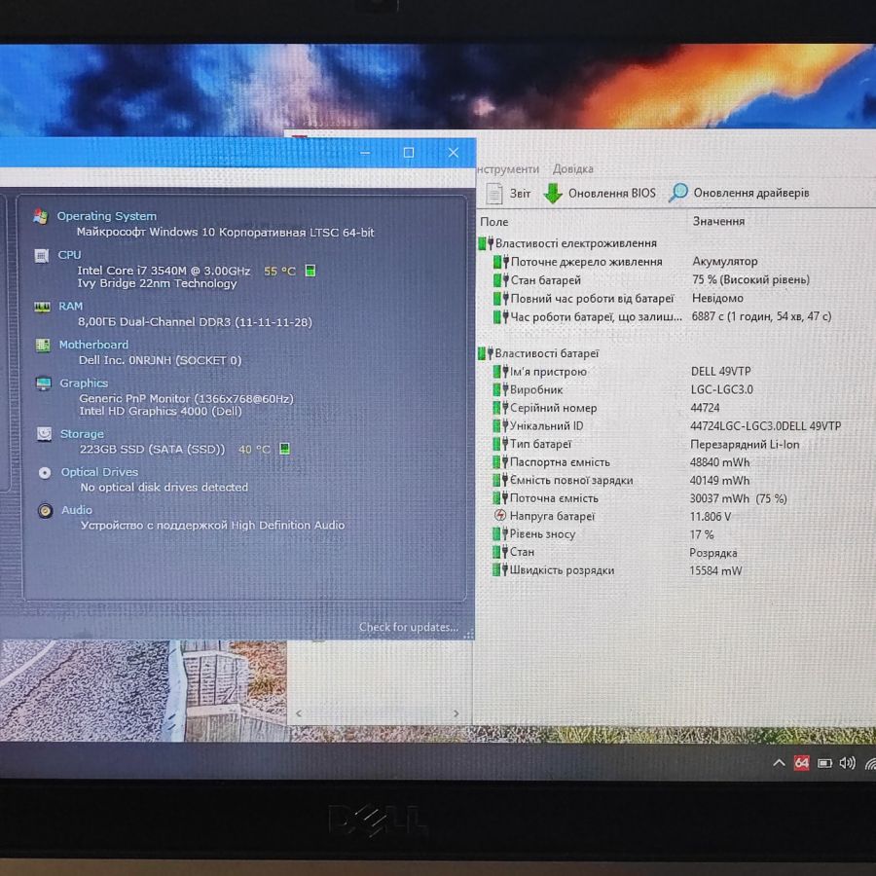The width and height of the screenshot is (876, 876).
Task: Click the RAM module icon
Action: tap(42, 308)
